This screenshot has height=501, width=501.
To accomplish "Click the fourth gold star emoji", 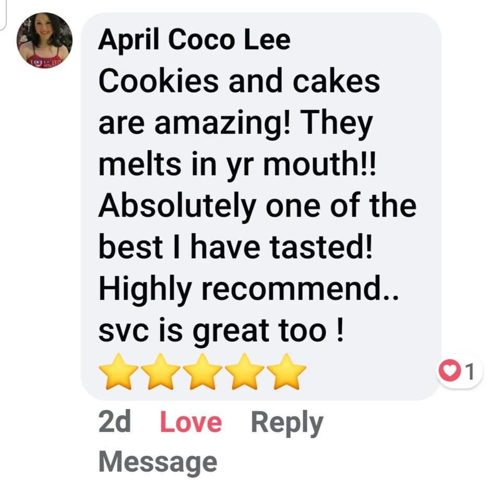I will pyautogui.click(x=245, y=372).
